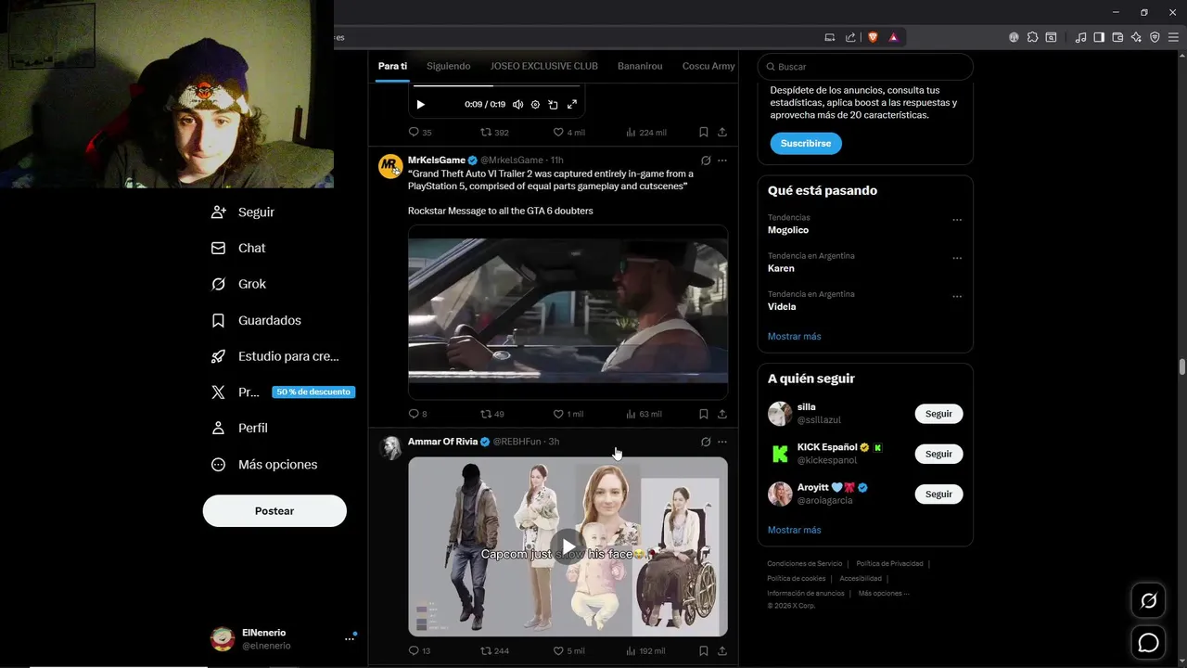Viewport: 1187px width, 668px height.
Task: Bookmark the Ammar Of Rivia post
Action: (x=704, y=650)
